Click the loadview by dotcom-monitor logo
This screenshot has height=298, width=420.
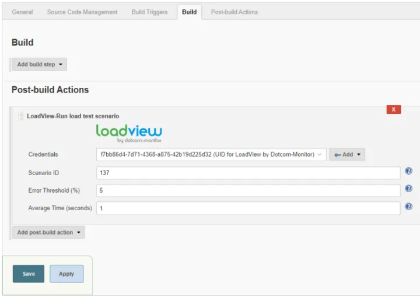tap(129, 133)
